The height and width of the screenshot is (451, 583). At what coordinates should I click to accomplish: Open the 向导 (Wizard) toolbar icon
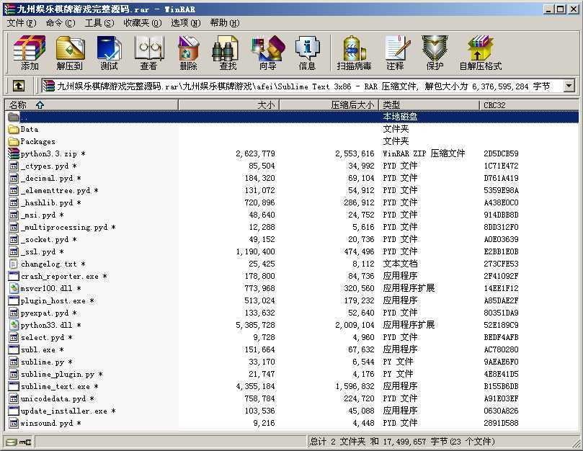pos(267,53)
